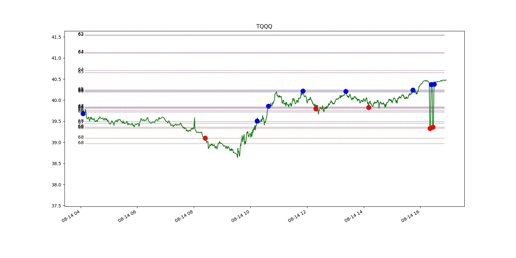Screen dimensions: 516x258
Task: Click the TQQQ chart title
Action: [x=264, y=26]
